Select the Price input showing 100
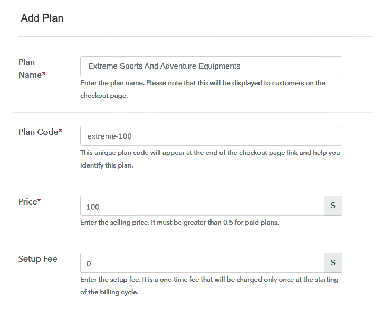Image resolution: width=383 pixels, height=315 pixels. click(x=202, y=206)
